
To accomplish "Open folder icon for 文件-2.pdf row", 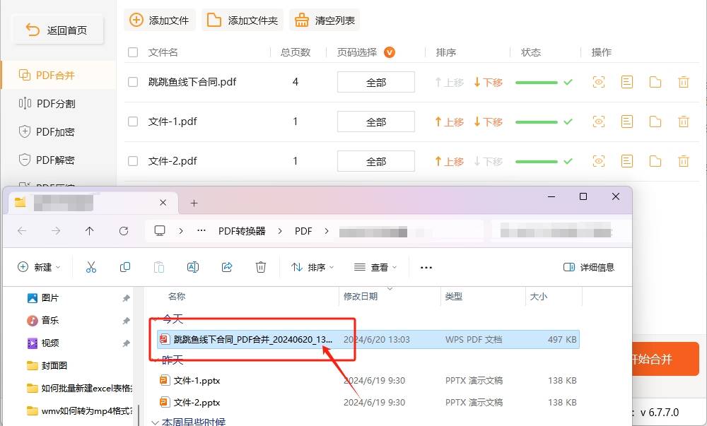I will (x=655, y=162).
